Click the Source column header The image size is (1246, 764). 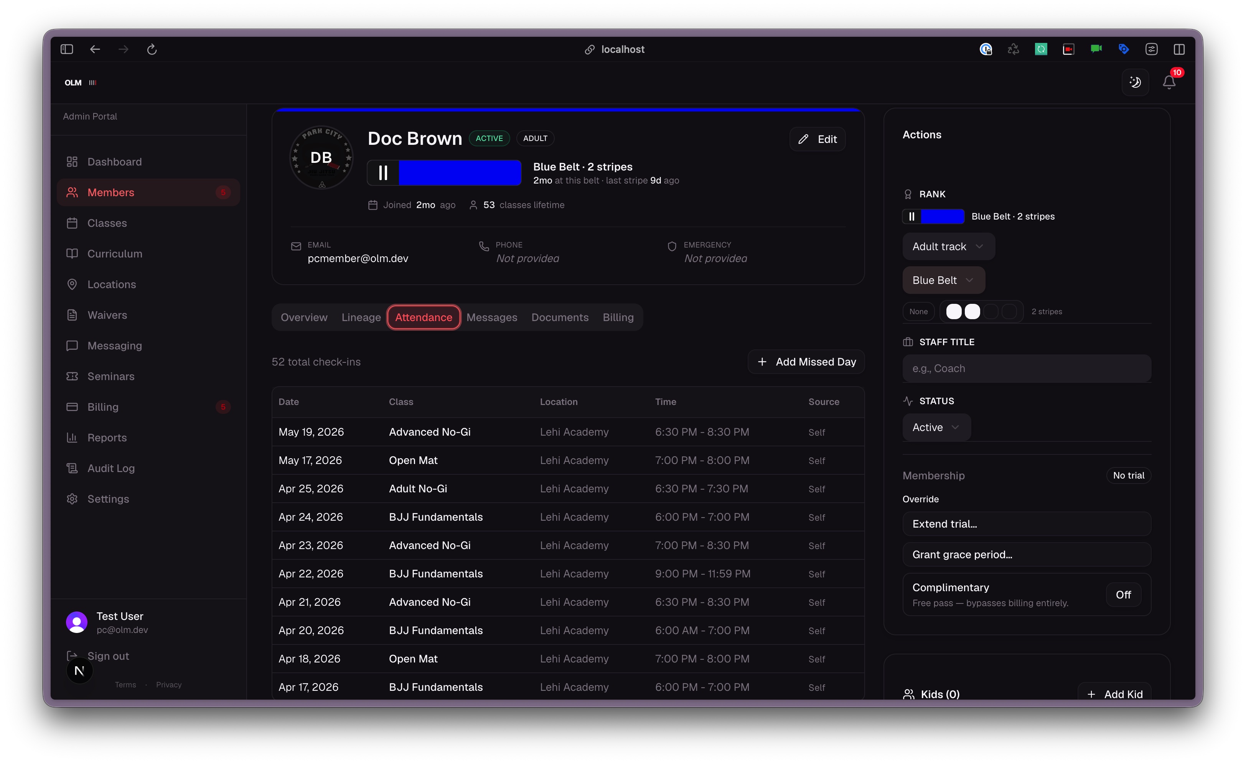pos(824,402)
